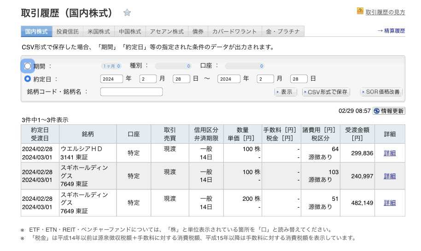This screenshot has width=421, height=251.
Task: Switch to the 投資信託 tab
Action: pyautogui.click(x=68, y=31)
